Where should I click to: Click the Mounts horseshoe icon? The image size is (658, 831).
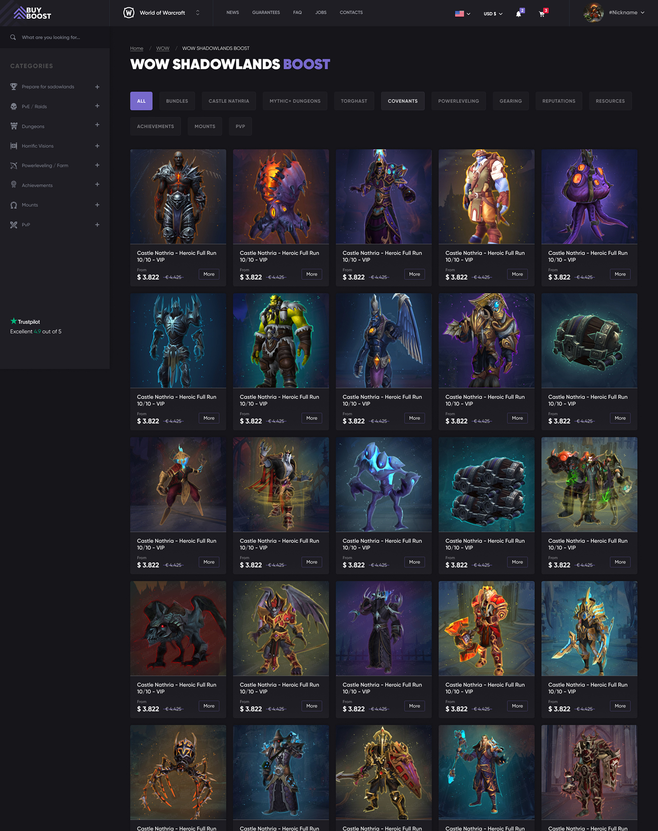coord(14,205)
